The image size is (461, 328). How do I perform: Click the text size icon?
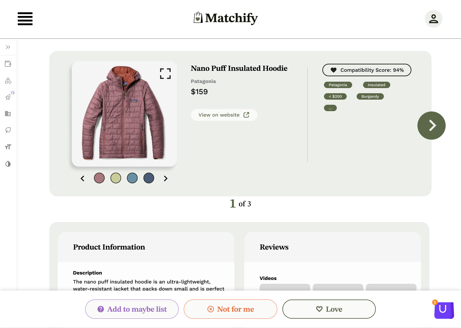[x=8, y=147]
